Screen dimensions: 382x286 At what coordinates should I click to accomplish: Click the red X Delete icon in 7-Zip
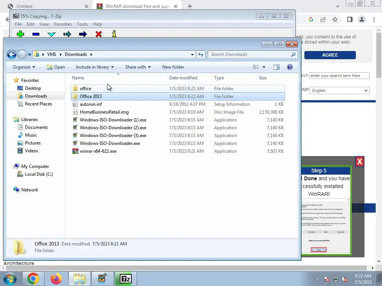[x=98, y=34]
